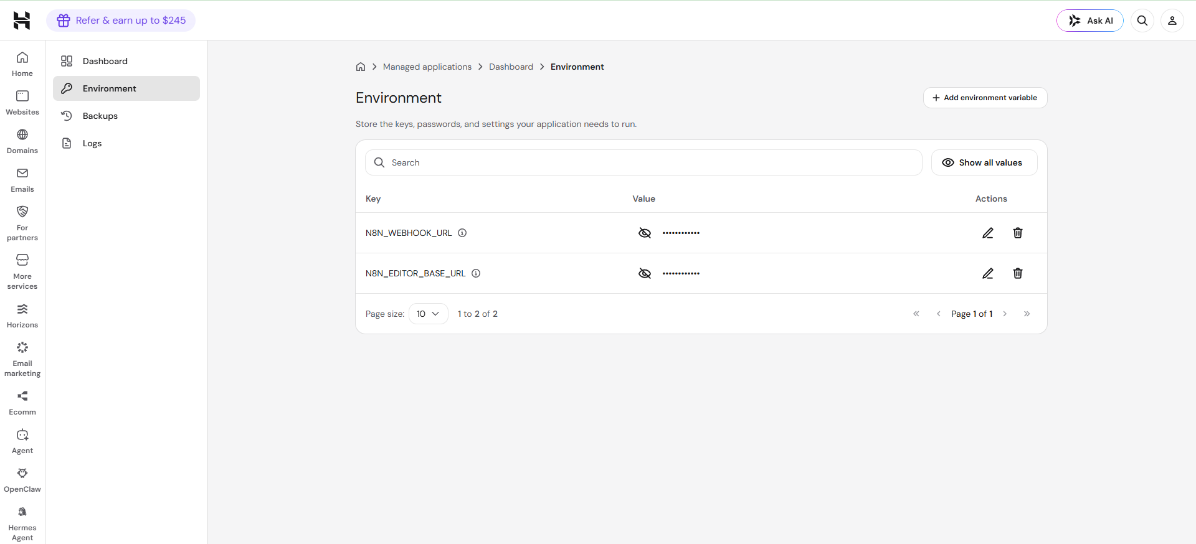Screen dimensions: 1196x544
Task: Reveal the N8N_WEBHOOK_URL value
Action: 645,233
